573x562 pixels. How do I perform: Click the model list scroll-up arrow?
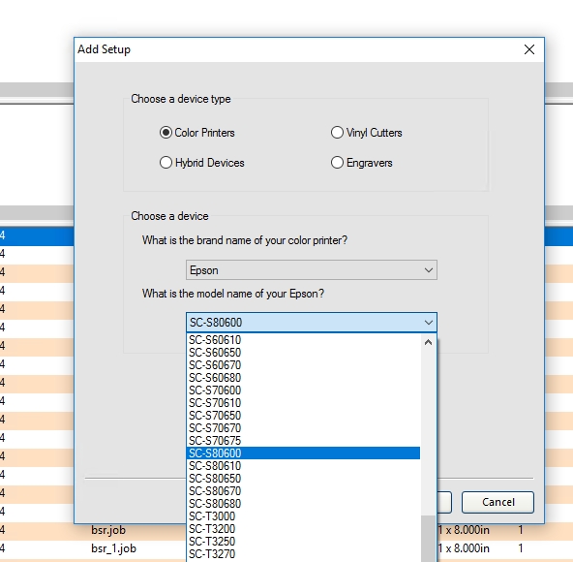(428, 342)
